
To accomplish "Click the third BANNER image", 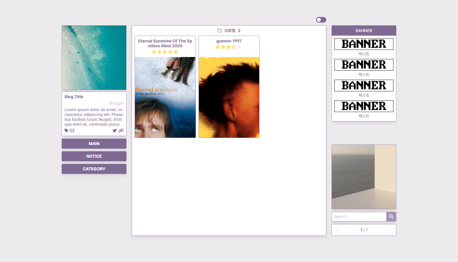I will tap(364, 85).
